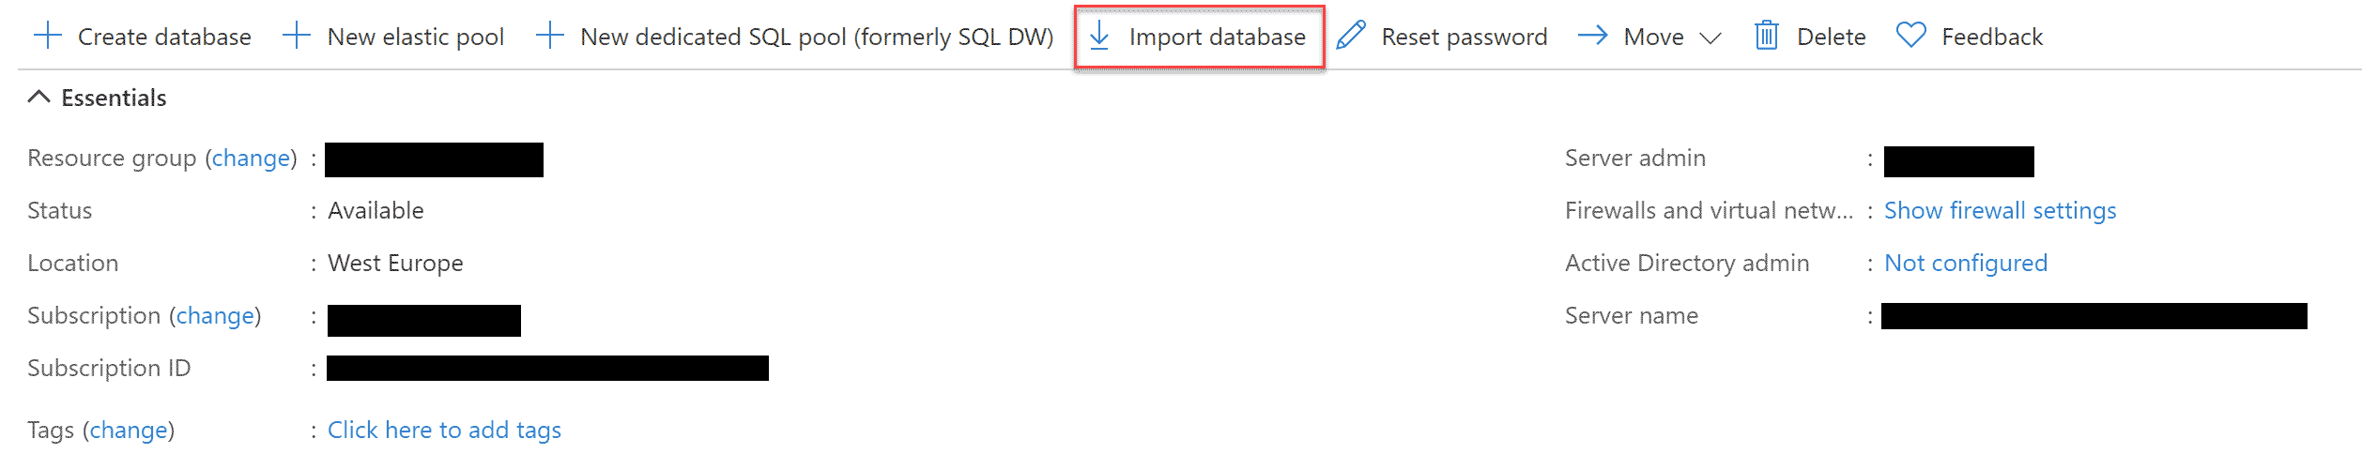Open the Move dropdown chevron

[x=1710, y=38]
